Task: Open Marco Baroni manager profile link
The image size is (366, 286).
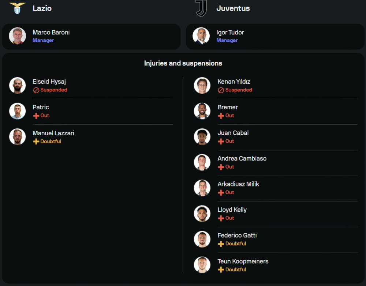Action: click(x=51, y=33)
